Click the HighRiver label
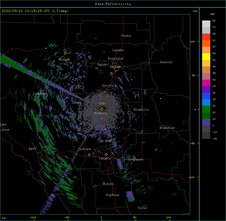Screen dimensions: 226x221 [x=113, y=195]
